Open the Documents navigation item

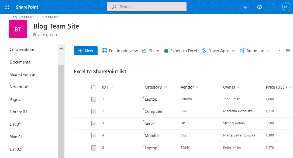pyautogui.click(x=20, y=62)
